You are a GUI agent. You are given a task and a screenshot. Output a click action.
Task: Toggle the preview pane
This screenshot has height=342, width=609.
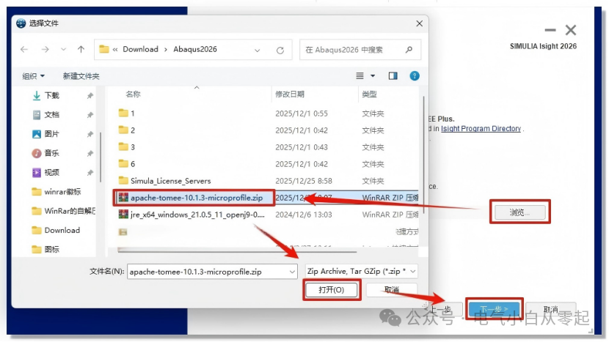tap(393, 75)
